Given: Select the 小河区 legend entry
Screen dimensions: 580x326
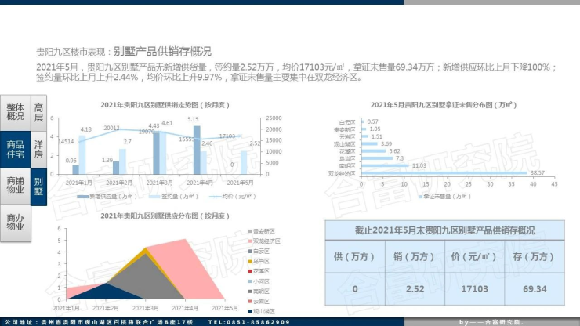Looking at the screenshot, I should tap(259, 281).
